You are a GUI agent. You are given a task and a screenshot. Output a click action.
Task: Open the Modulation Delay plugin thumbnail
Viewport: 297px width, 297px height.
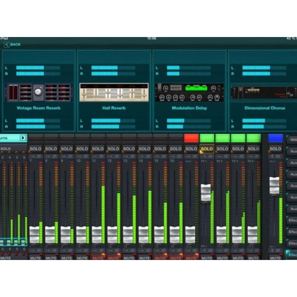tap(189, 93)
